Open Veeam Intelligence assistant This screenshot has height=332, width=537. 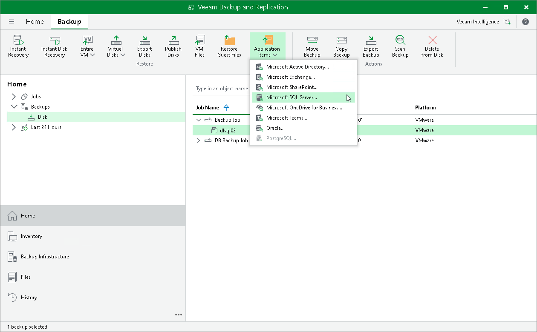pos(483,22)
